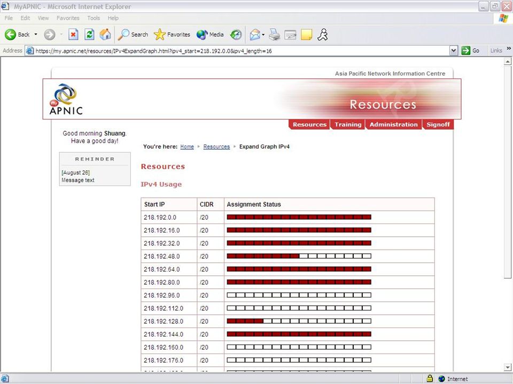Click the MyAPNIC logo
This screenshot has width=513, height=384.
[66, 99]
